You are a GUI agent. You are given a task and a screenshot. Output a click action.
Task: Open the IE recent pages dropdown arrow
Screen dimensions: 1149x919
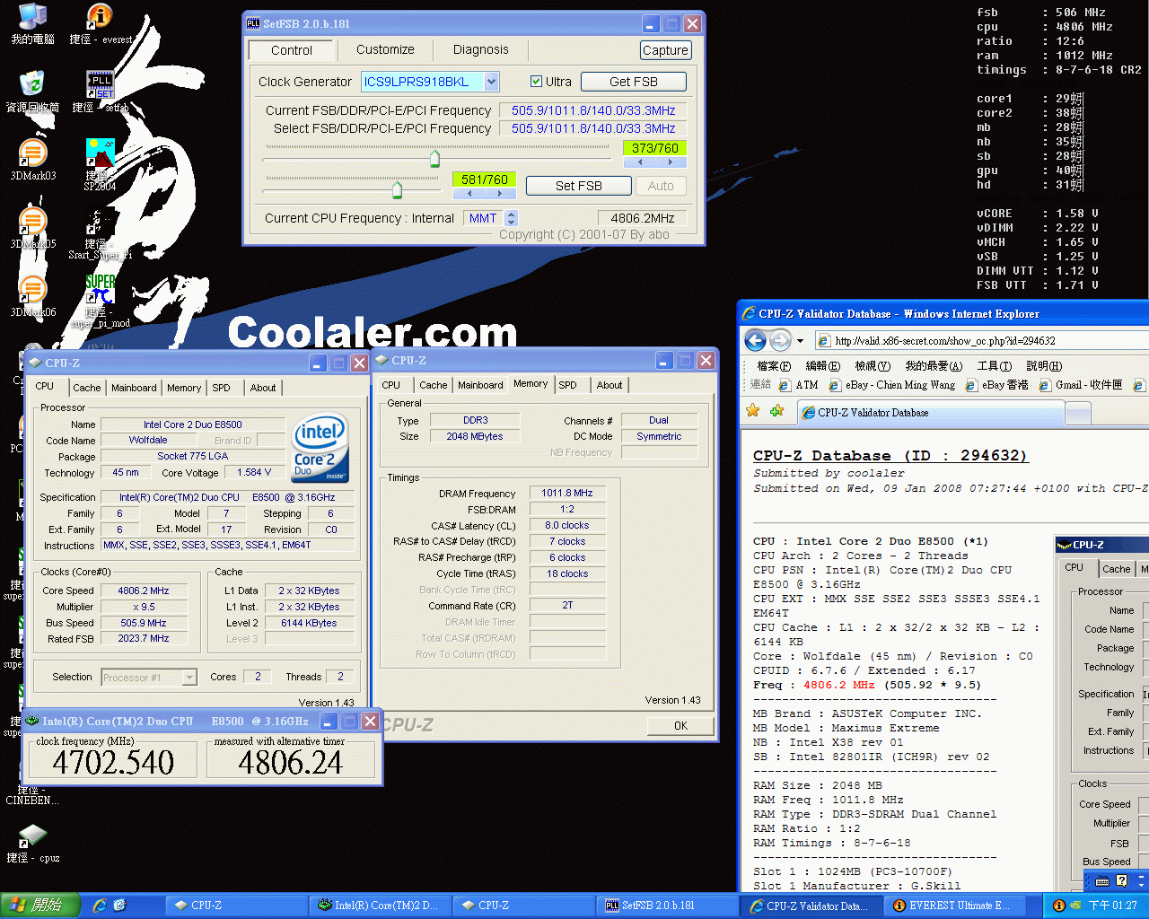(x=801, y=341)
